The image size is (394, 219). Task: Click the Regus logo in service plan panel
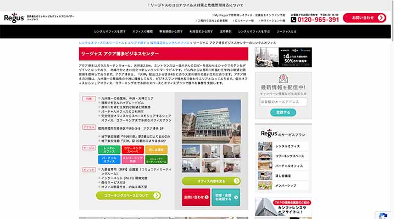coord(269,134)
